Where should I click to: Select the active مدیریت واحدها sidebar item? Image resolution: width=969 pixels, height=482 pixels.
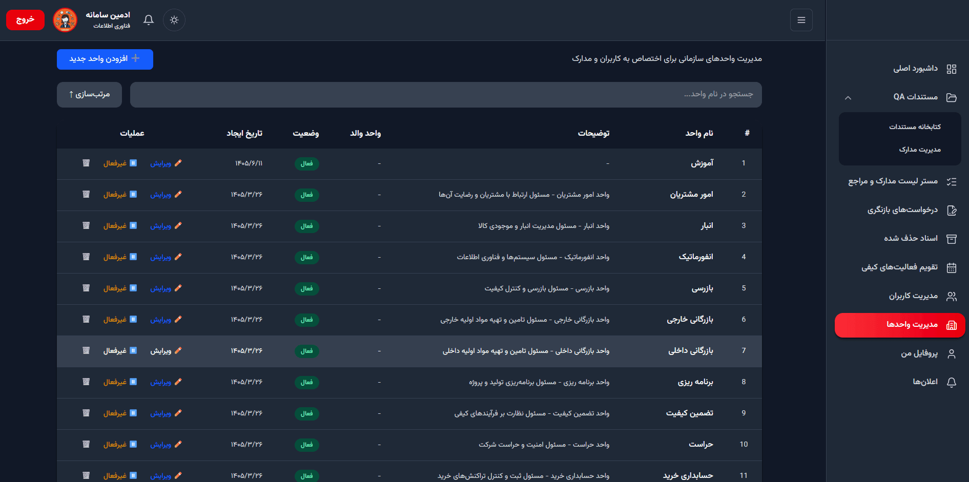click(x=900, y=325)
